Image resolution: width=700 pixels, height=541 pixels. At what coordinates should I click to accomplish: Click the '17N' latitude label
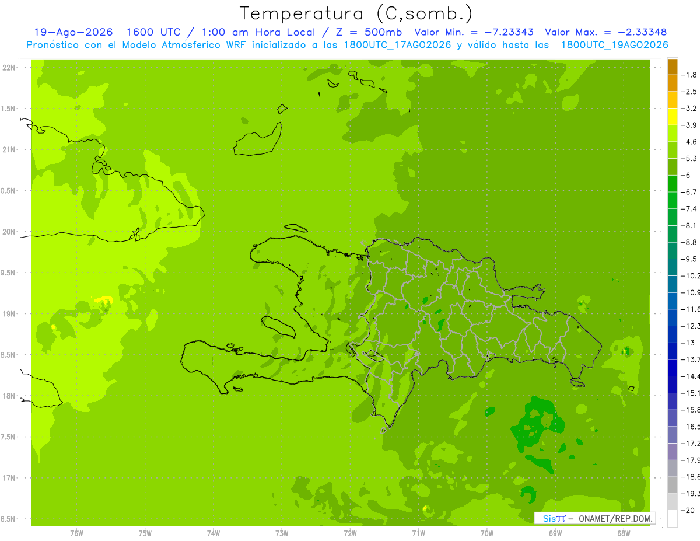click(9, 478)
